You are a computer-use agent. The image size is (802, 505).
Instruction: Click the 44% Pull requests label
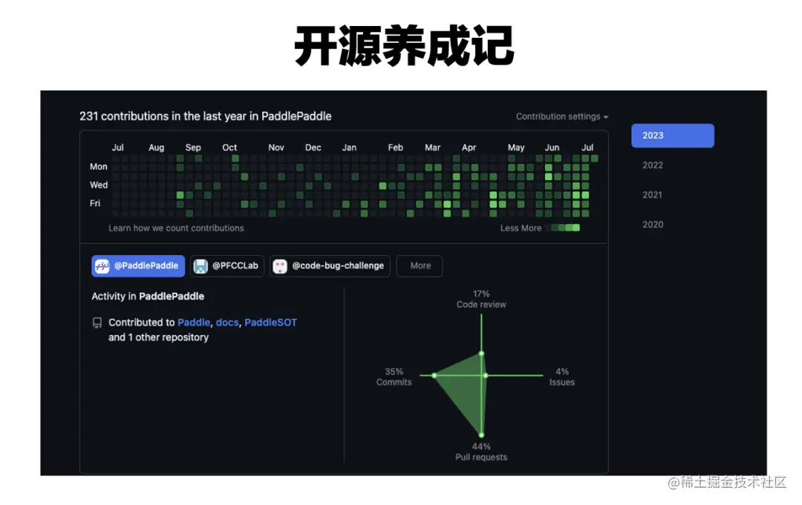coord(481,452)
